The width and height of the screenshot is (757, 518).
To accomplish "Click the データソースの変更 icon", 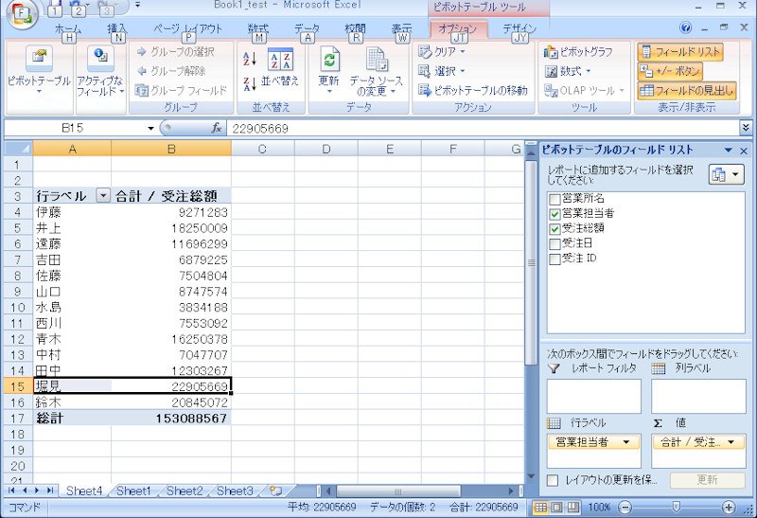I will point(376,60).
